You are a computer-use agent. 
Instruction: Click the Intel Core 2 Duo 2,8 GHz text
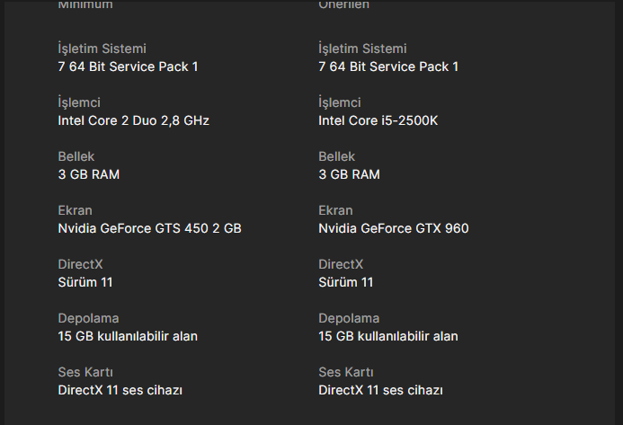point(134,120)
